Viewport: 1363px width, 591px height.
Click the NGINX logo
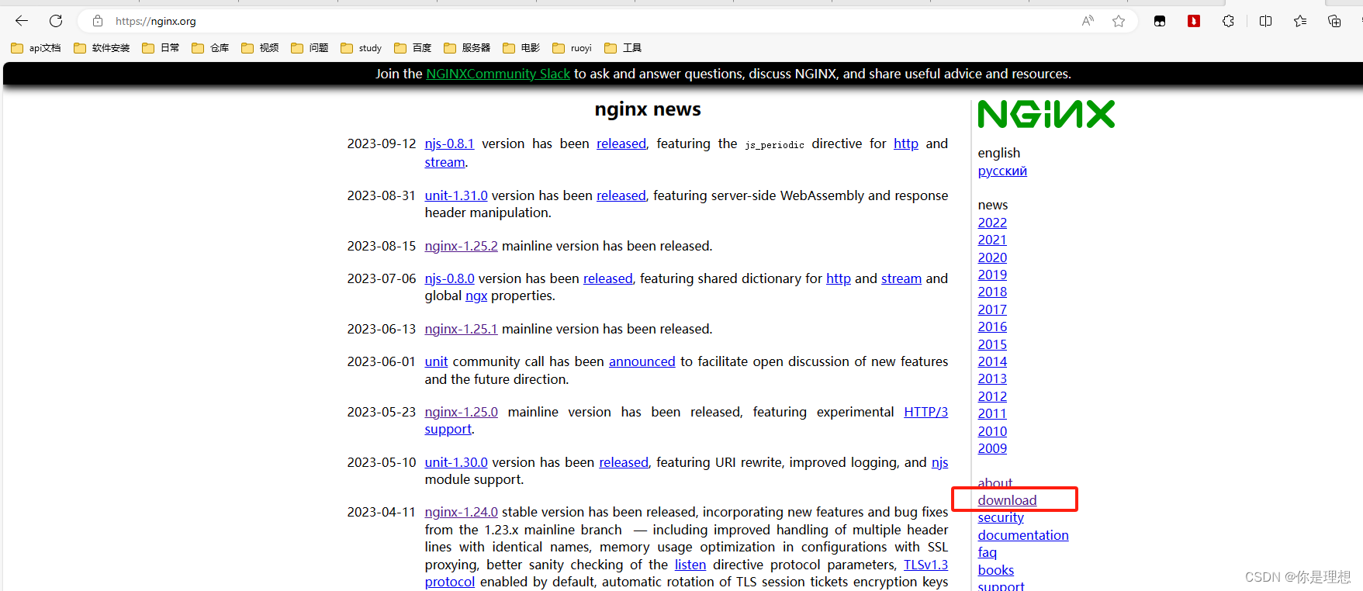[1046, 114]
